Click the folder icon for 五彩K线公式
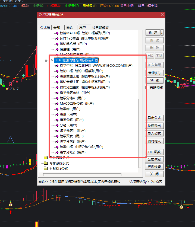This screenshot has width=195, height=227. tap(46, 169)
